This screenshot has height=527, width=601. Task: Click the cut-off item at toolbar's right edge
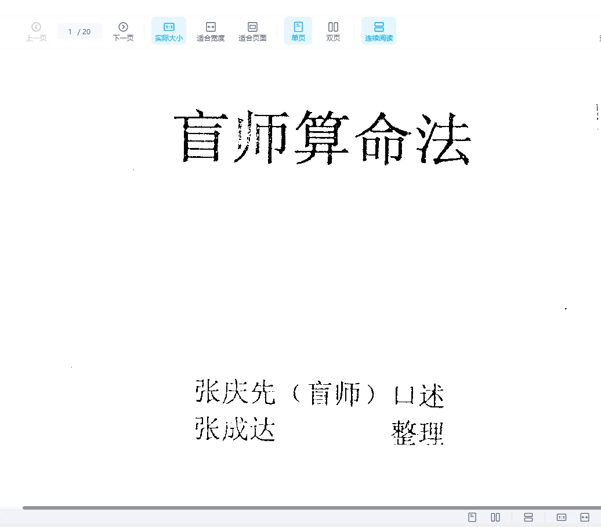599,38
